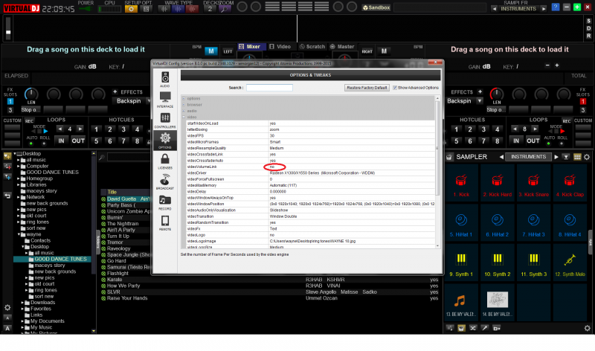Open the Controllers settings icon

[x=164, y=118]
